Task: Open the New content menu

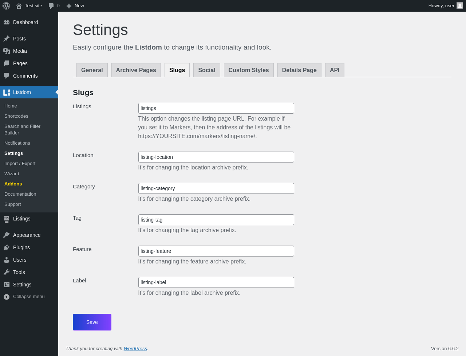Action: coord(75,6)
